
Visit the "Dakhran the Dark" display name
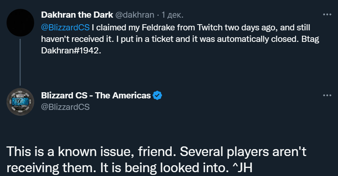(76, 15)
